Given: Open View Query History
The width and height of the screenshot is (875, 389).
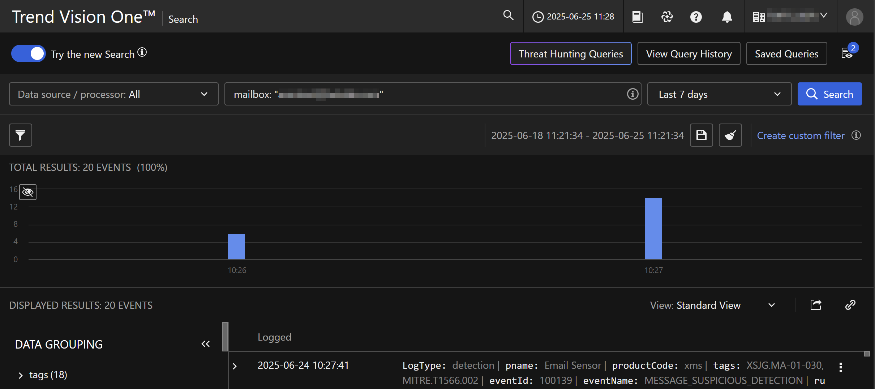Looking at the screenshot, I should tap(689, 54).
